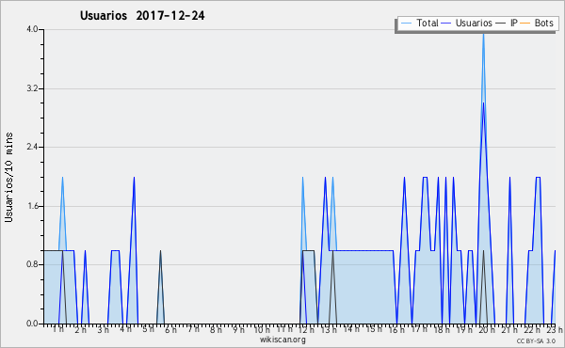Click the '15 h' x-axis label

click(375, 329)
